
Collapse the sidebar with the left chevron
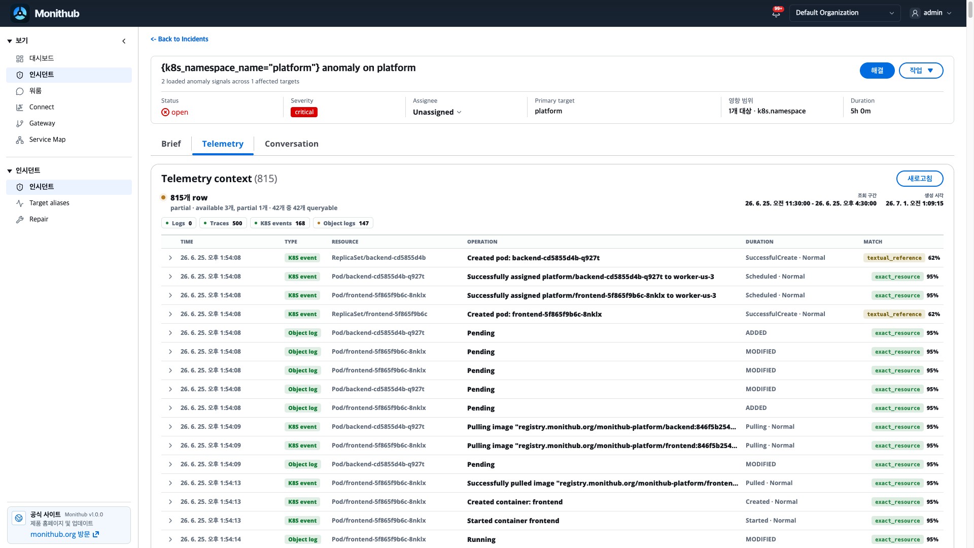pos(124,41)
